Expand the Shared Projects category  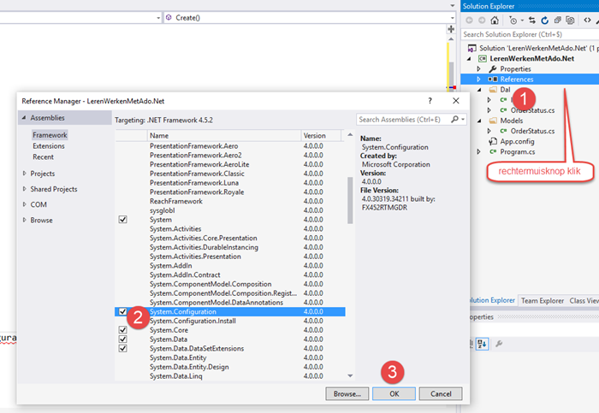pos(25,189)
